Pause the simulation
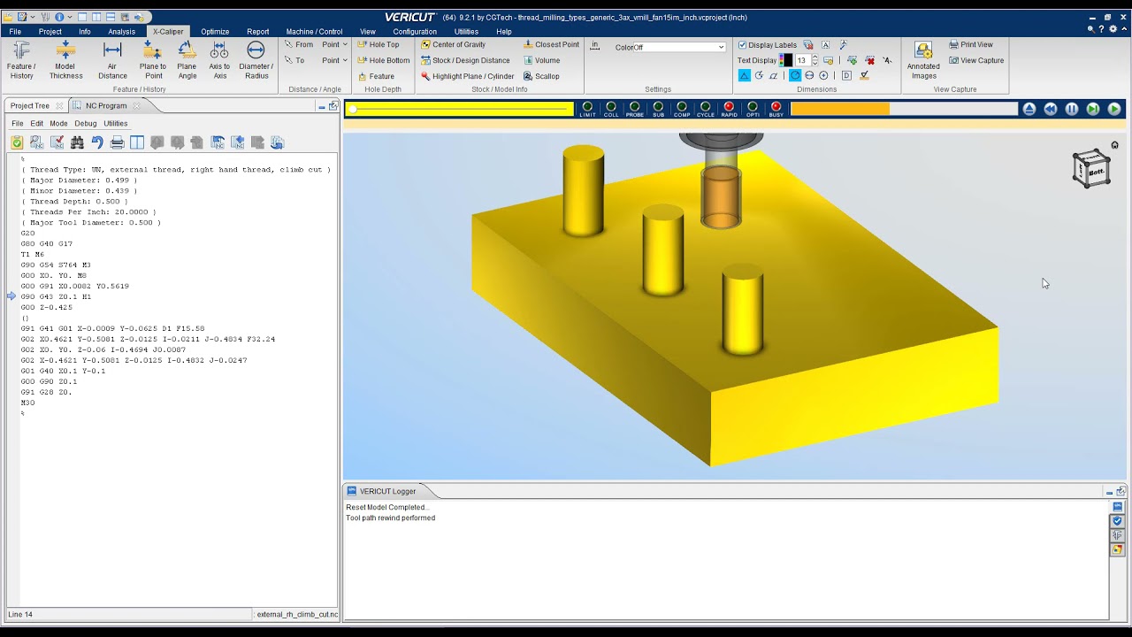The image size is (1132, 637). 1072,109
